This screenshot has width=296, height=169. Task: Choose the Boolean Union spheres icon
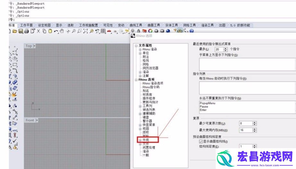[x=15, y=83]
